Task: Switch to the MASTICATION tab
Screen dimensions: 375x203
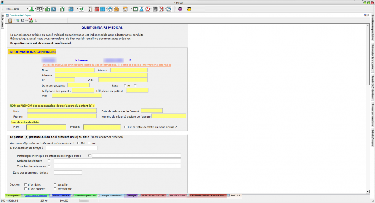Action: (177, 196)
